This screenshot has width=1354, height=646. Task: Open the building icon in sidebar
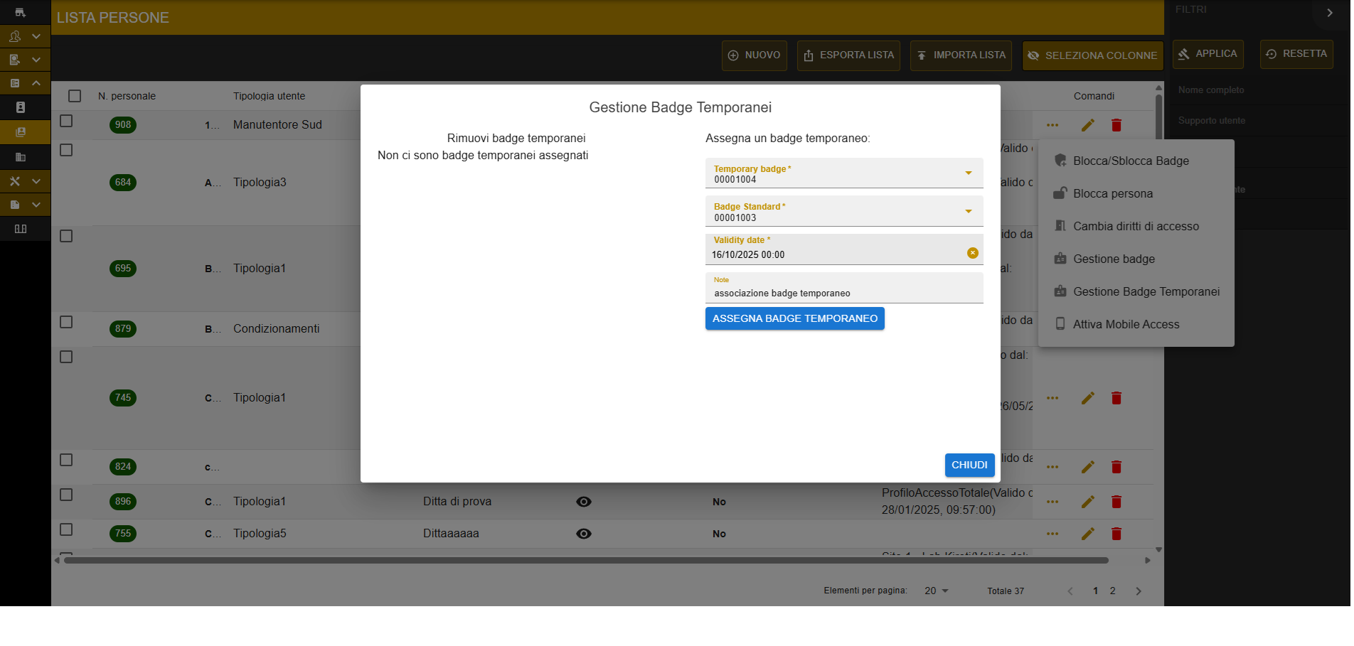tap(21, 157)
